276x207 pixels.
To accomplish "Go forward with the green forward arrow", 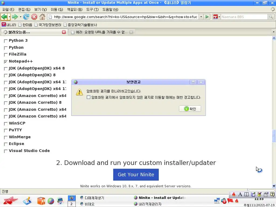I will pyautogui.click(x=15, y=17).
